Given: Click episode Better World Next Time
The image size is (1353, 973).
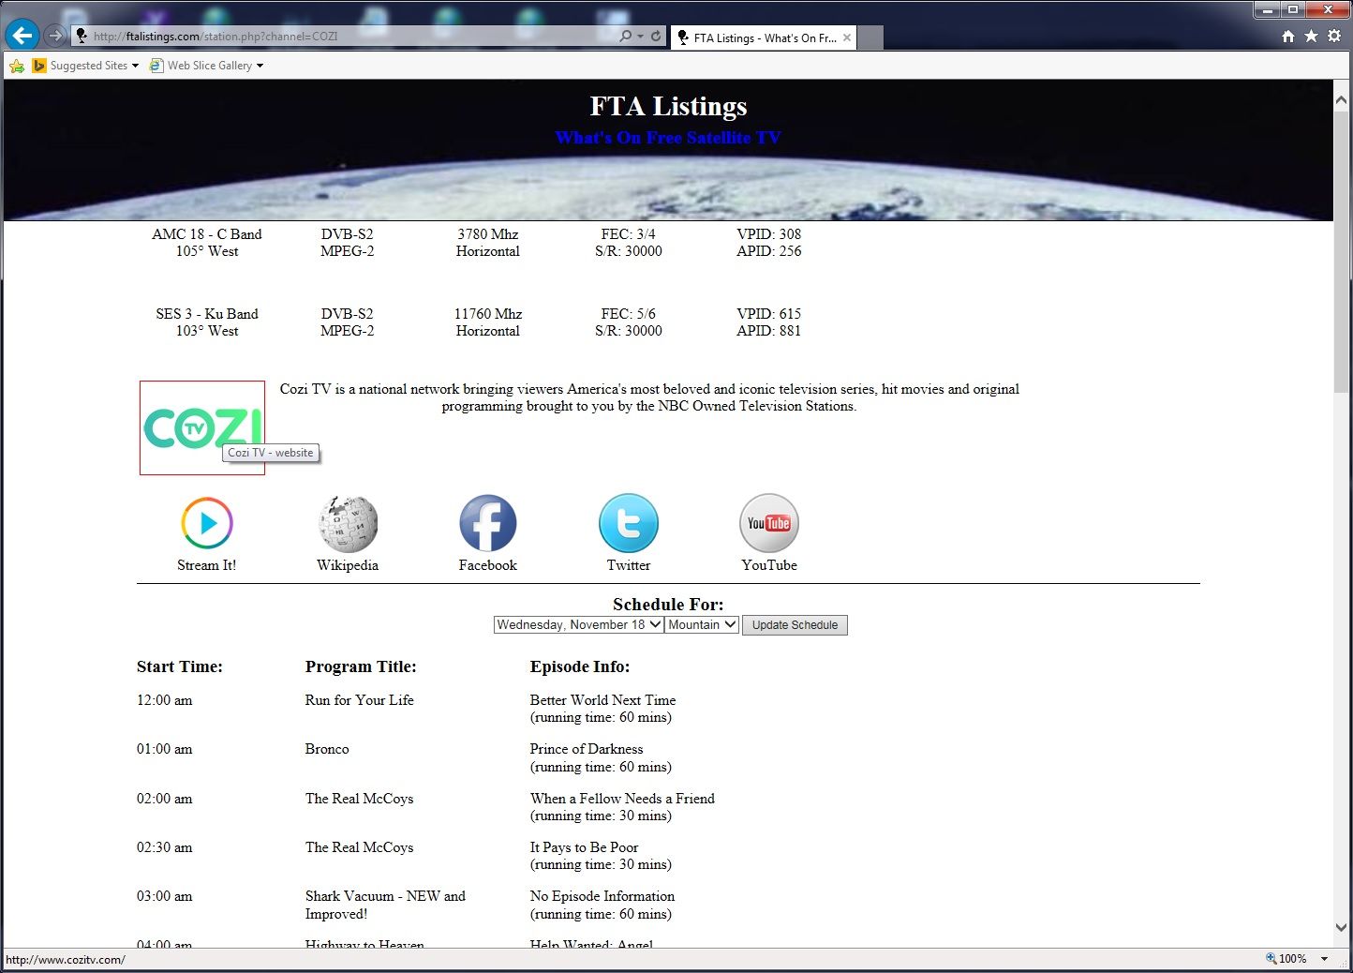Looking at the screenshot, I should [x=602, y=700].
